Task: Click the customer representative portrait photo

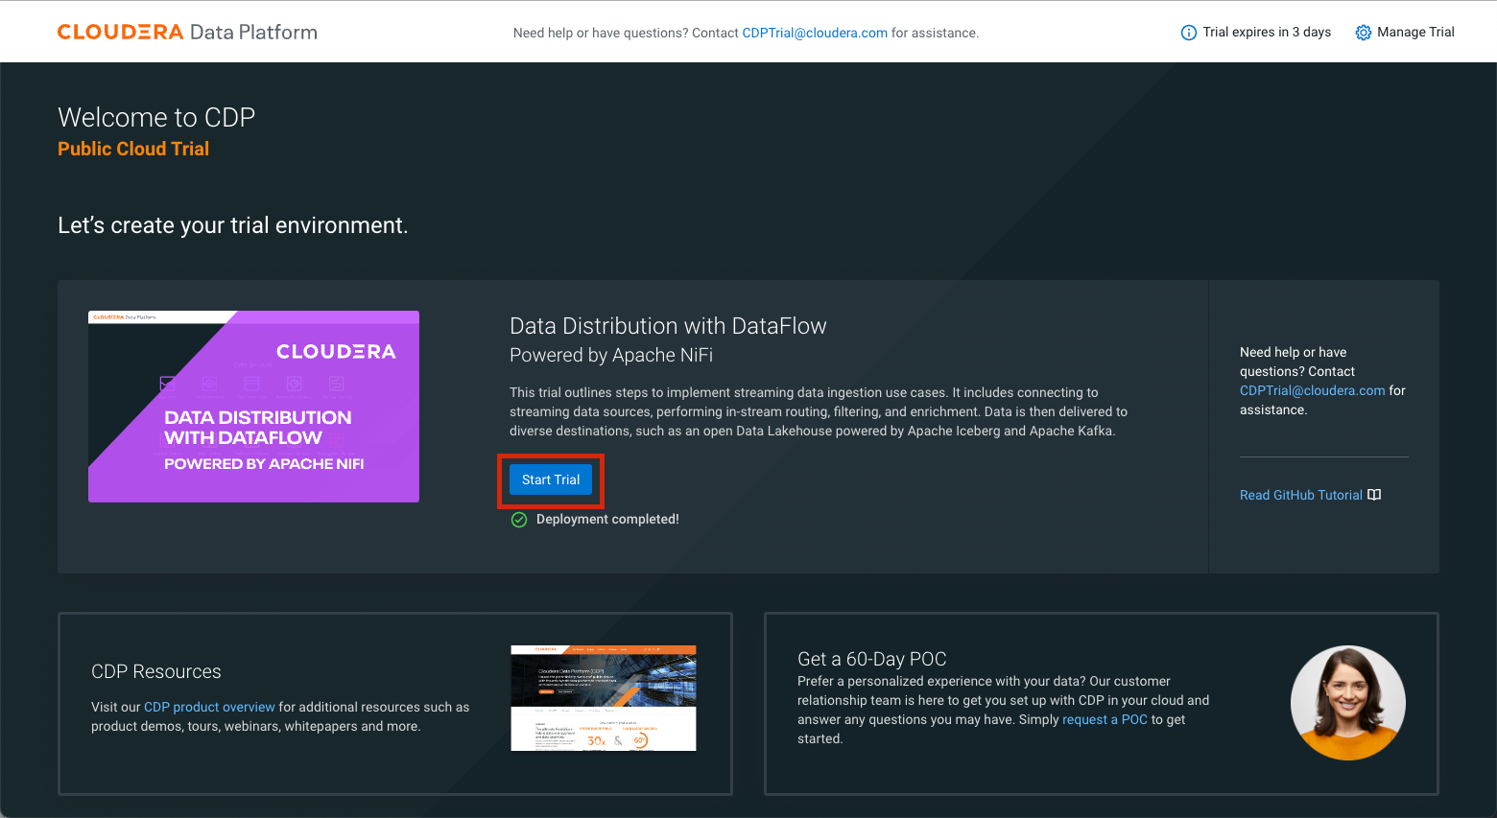Action: [1348, 703]
